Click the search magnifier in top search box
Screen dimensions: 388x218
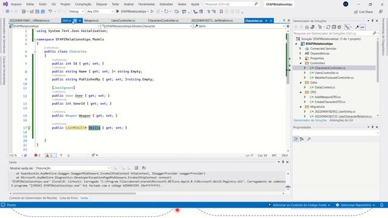(x=256, y=4)
